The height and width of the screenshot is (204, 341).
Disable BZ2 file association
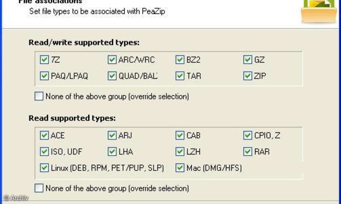[x=180, y=60]
